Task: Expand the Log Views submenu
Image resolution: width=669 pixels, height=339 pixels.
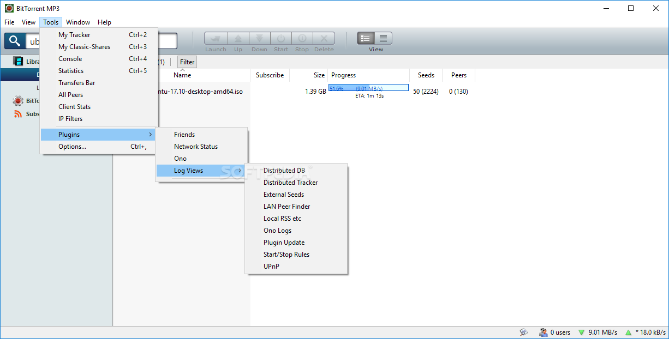Action: pyautogui.click(x=202, y=171)
